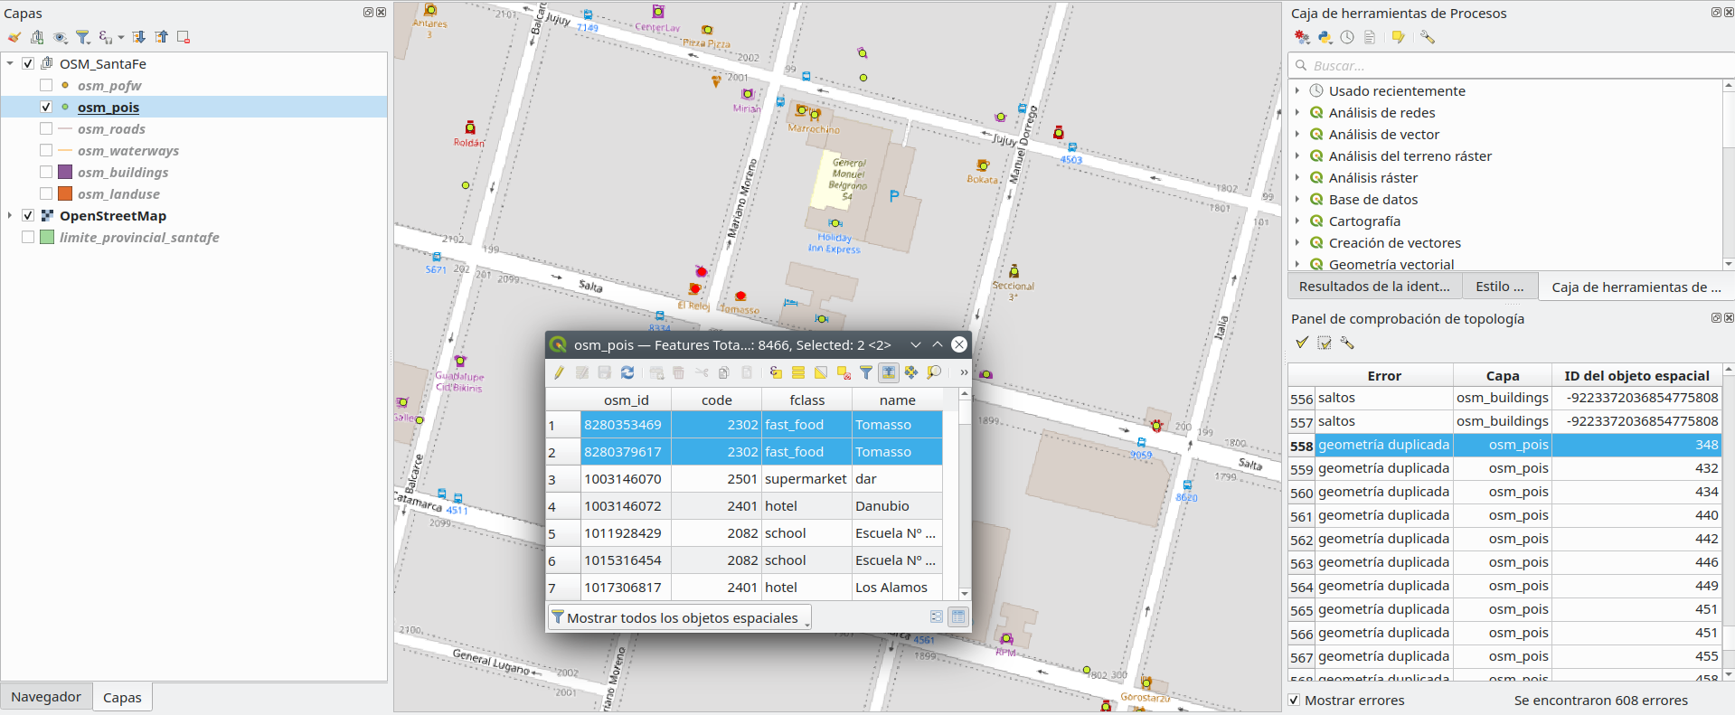The width and height of the screenshot is (1735, 715).
Task: Open processing options wrench icon
Action: 1428,37
